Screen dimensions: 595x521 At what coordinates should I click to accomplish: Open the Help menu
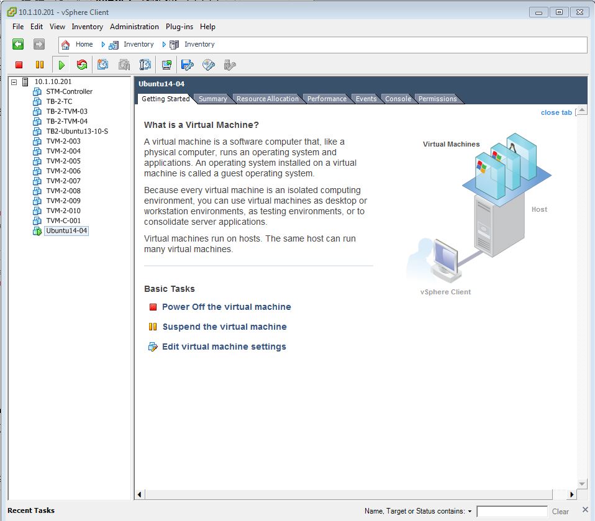(207, 27)
